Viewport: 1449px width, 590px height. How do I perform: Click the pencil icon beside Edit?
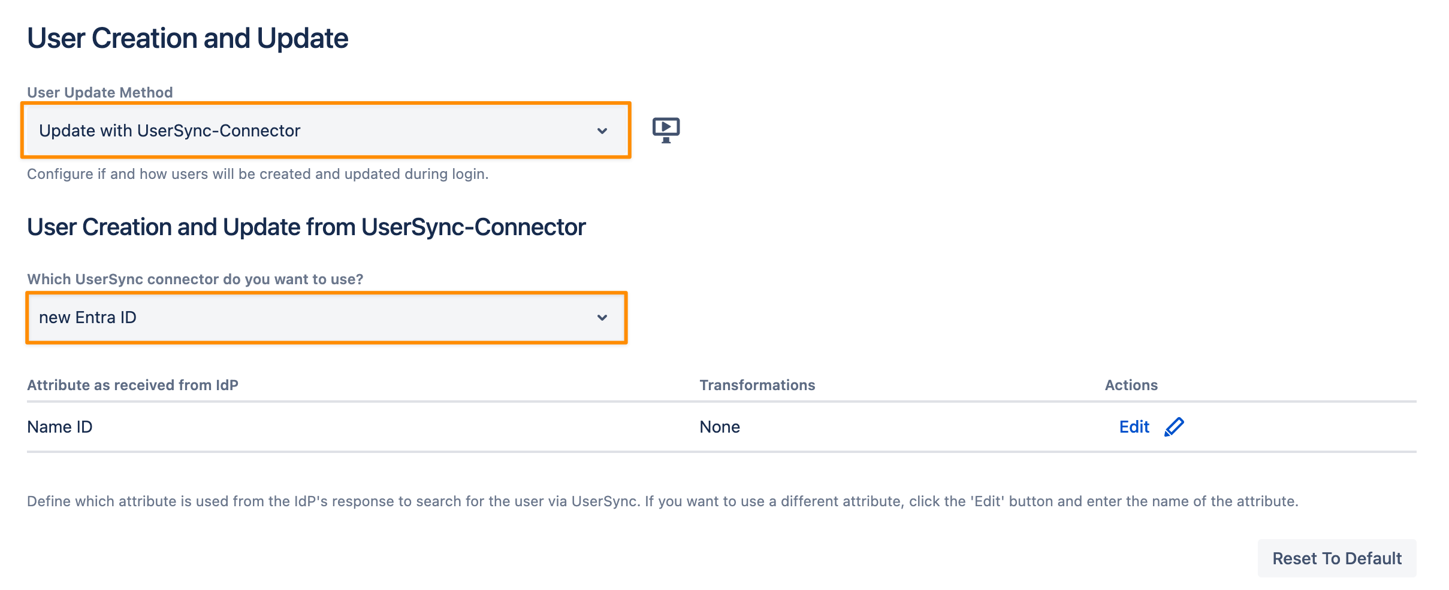click(x=1174, y=427)
